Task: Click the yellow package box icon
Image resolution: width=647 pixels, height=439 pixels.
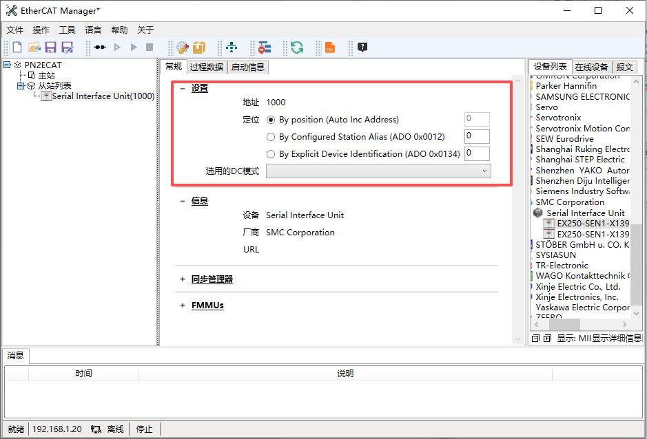Action: pos(199,47)
